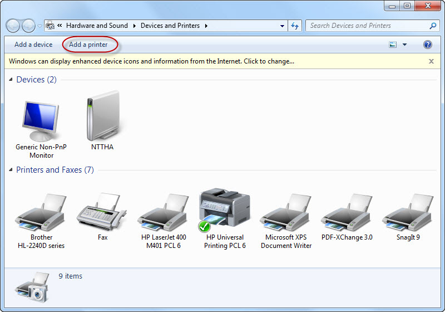Select the Fax machine icon
Viewport: 445px width, 312px height.
coord(102,211)
